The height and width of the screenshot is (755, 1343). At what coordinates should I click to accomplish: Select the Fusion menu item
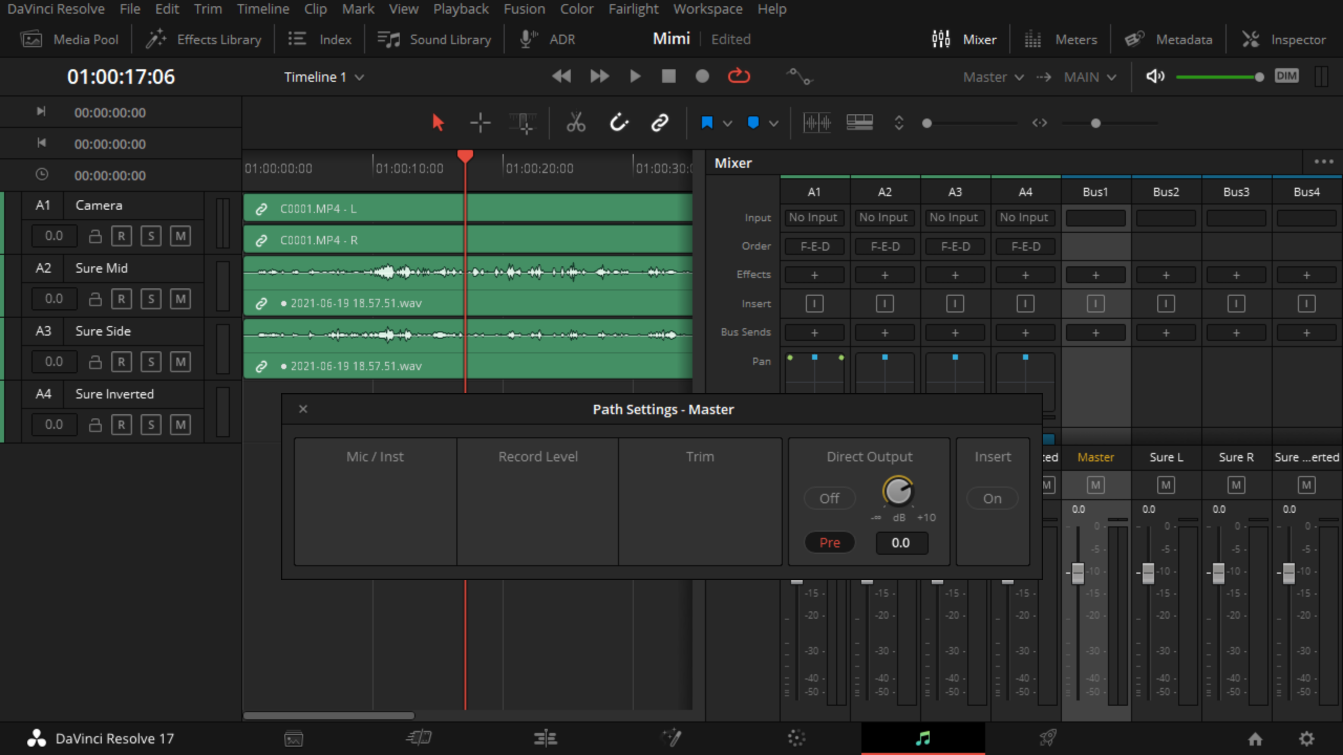(523, 9)
